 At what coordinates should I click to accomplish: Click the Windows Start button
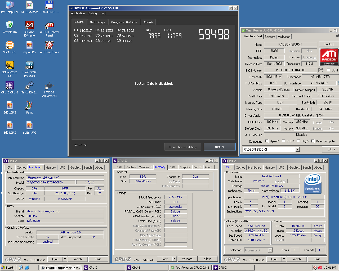(x=7, y=268)
